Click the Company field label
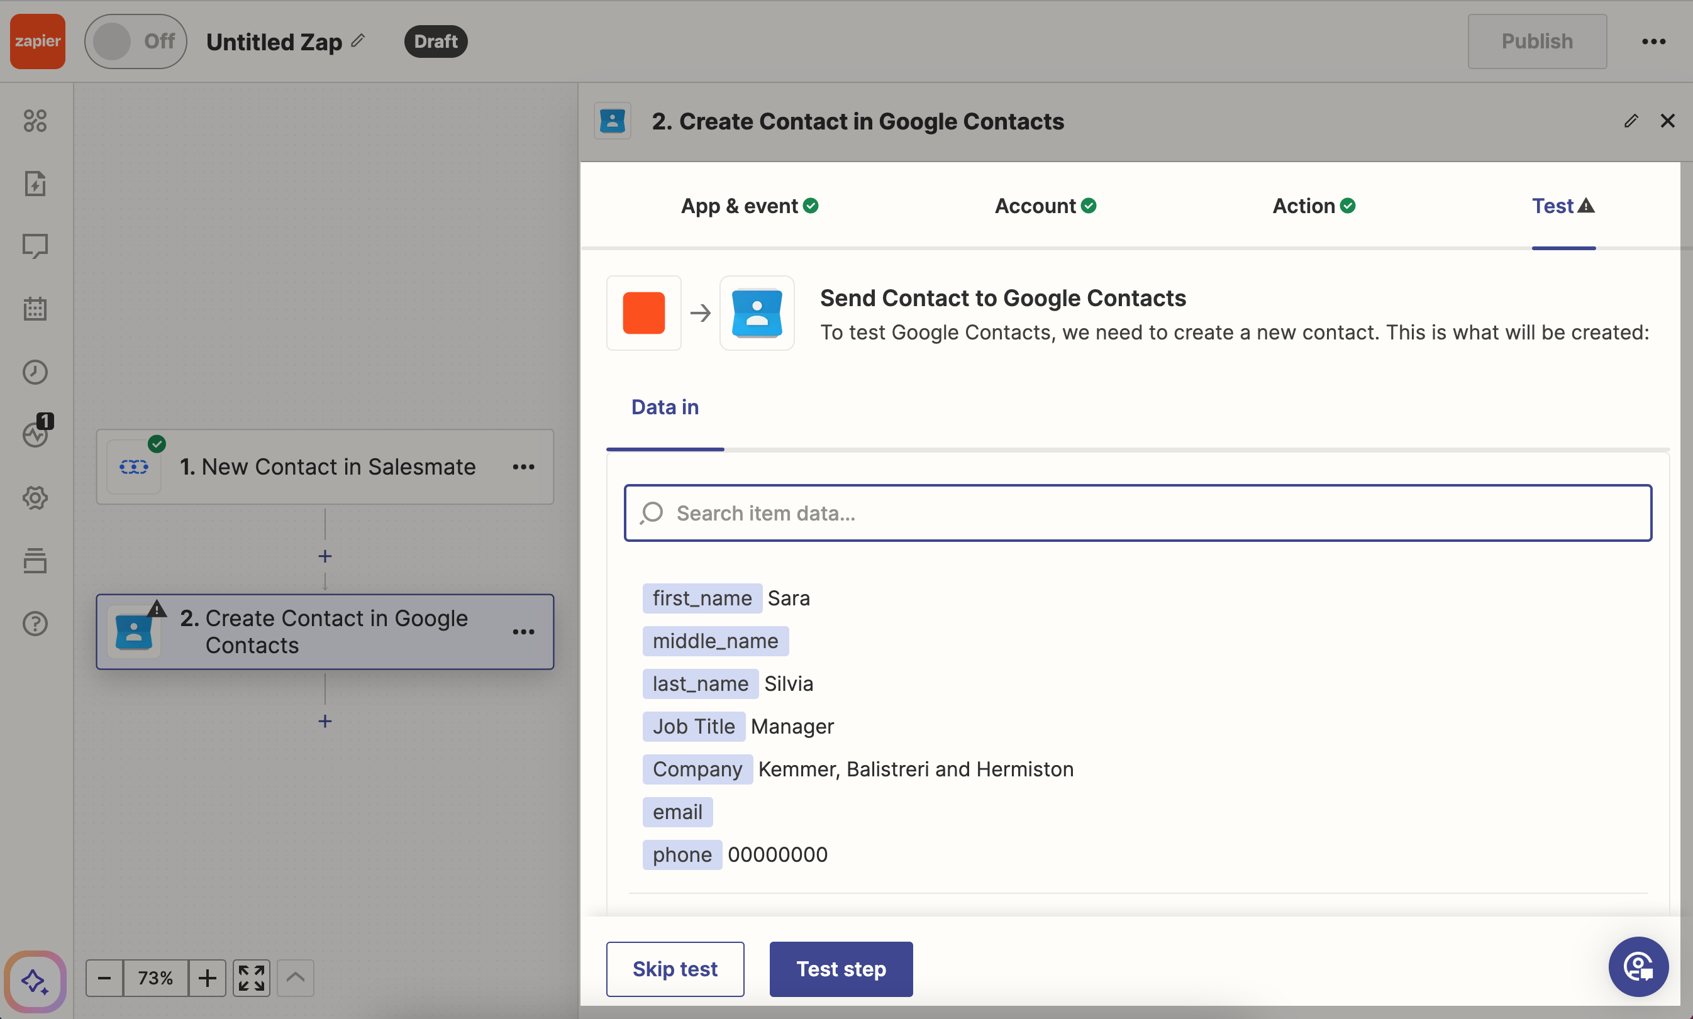Viewport: 1693px width, 1019px height. point(698,769)
